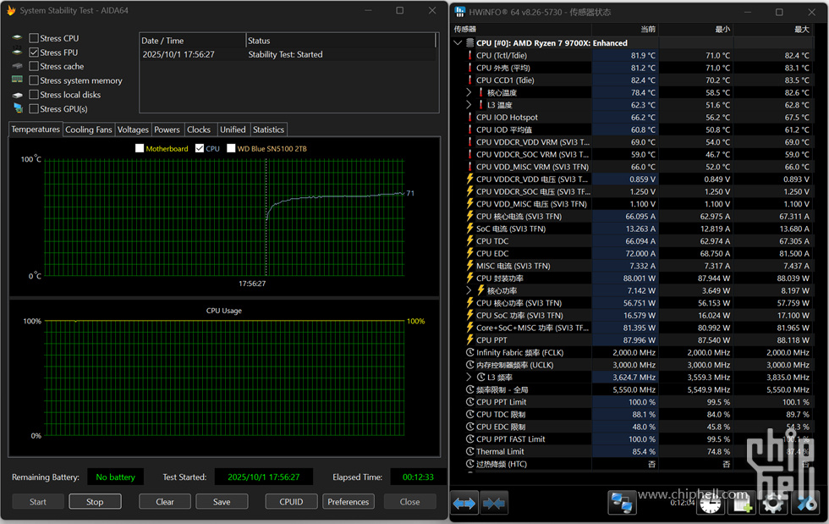Collapse the CPU [#0] AMD Ryzen sensor group
This screenshot has width=829, height=524.
pyautogui.click(x=458, y=43)
